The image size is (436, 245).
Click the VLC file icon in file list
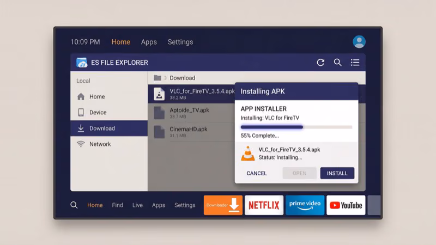tap(159, 94)
